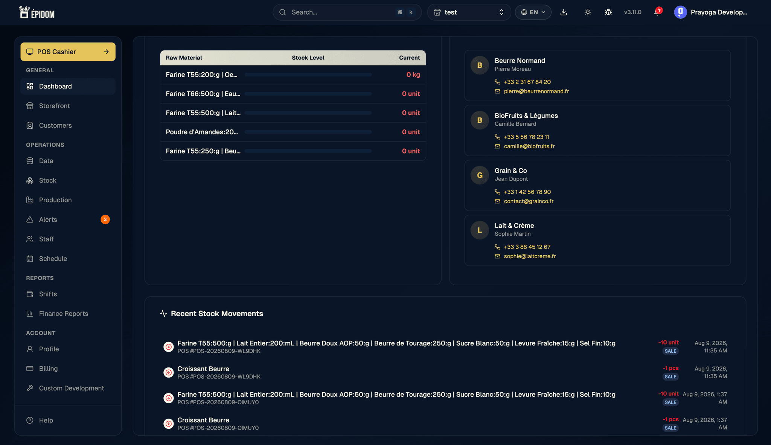Email pierre@beurrenormand.fr
This screenshot has width=771, height=445.
pyautogui.click(x=536, y=91)
